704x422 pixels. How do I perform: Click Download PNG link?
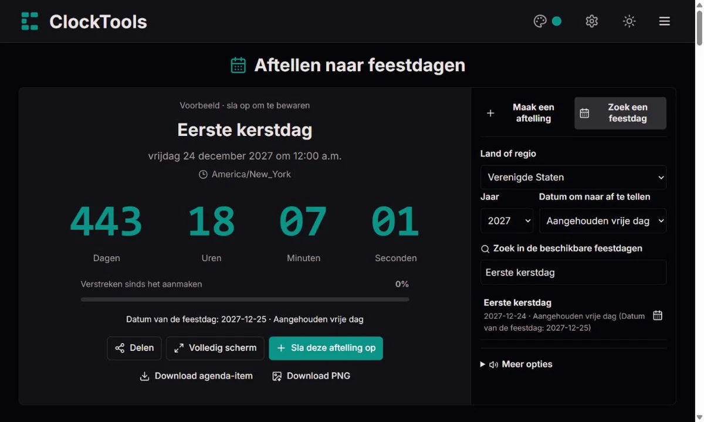coord(312,376)
